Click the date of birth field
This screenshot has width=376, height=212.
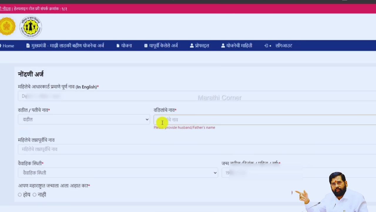pyautogui.click(x=299, y=173)
